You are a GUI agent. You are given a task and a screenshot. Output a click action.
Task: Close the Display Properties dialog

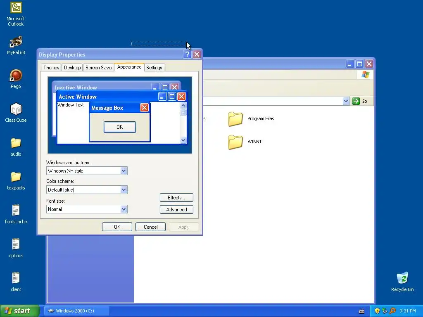click(197, 54)
